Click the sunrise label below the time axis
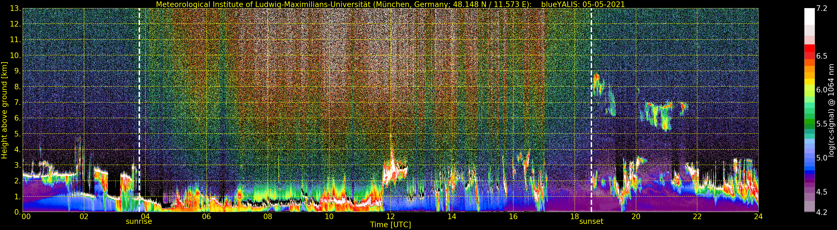The image size is (837, 230). 139,222
